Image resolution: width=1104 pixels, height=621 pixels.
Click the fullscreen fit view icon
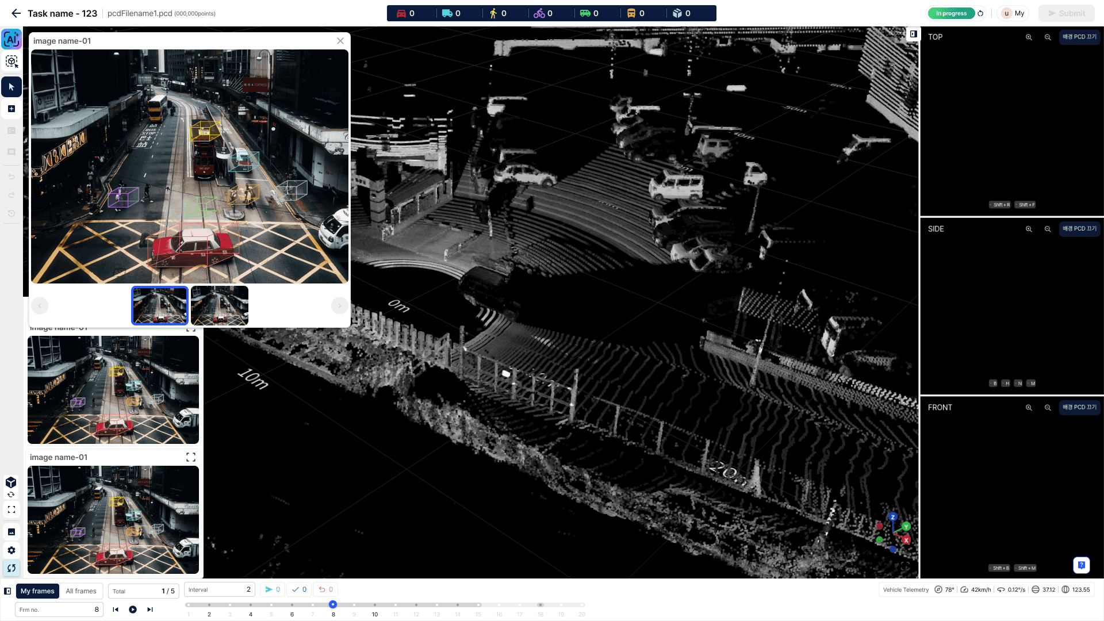click(x=11, y=509)
